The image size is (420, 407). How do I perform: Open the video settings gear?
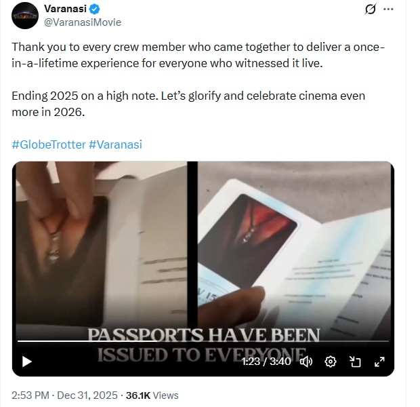tap(331, 362)
